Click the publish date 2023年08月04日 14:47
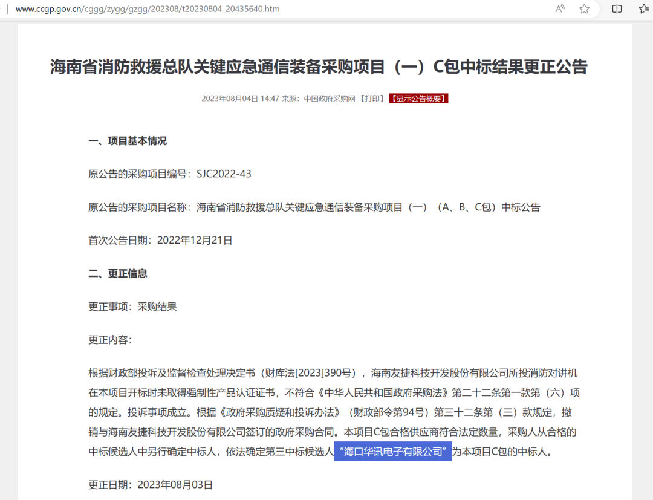 tap(240, 99)
